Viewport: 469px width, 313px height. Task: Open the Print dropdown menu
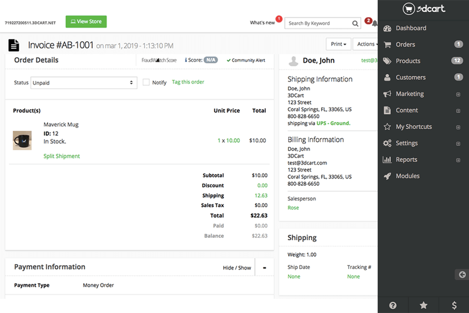pyautogui.click(x=338, y=44)
